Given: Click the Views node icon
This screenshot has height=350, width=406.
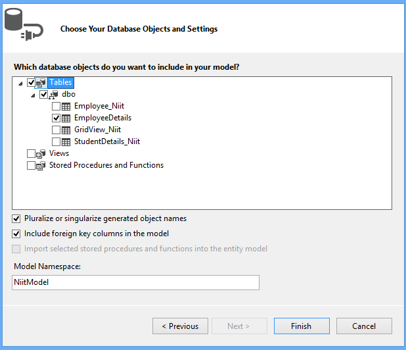Looking at the screenshot, I should [41, 154].
